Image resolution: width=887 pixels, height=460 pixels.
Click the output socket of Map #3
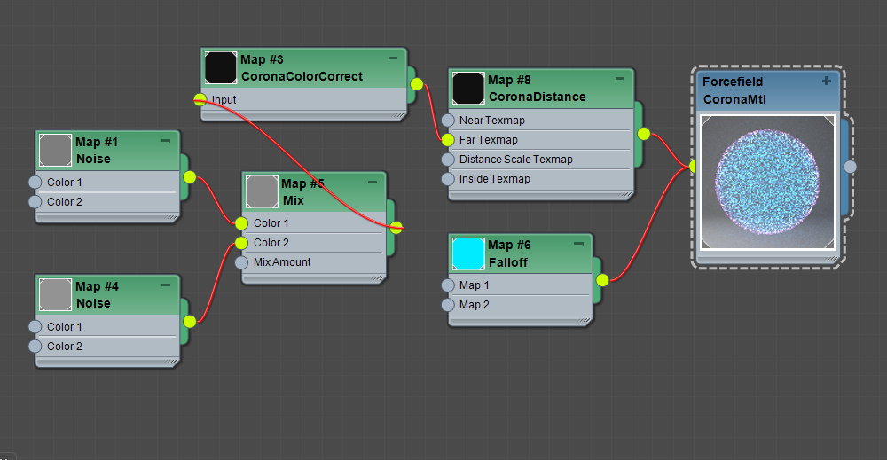417,85
